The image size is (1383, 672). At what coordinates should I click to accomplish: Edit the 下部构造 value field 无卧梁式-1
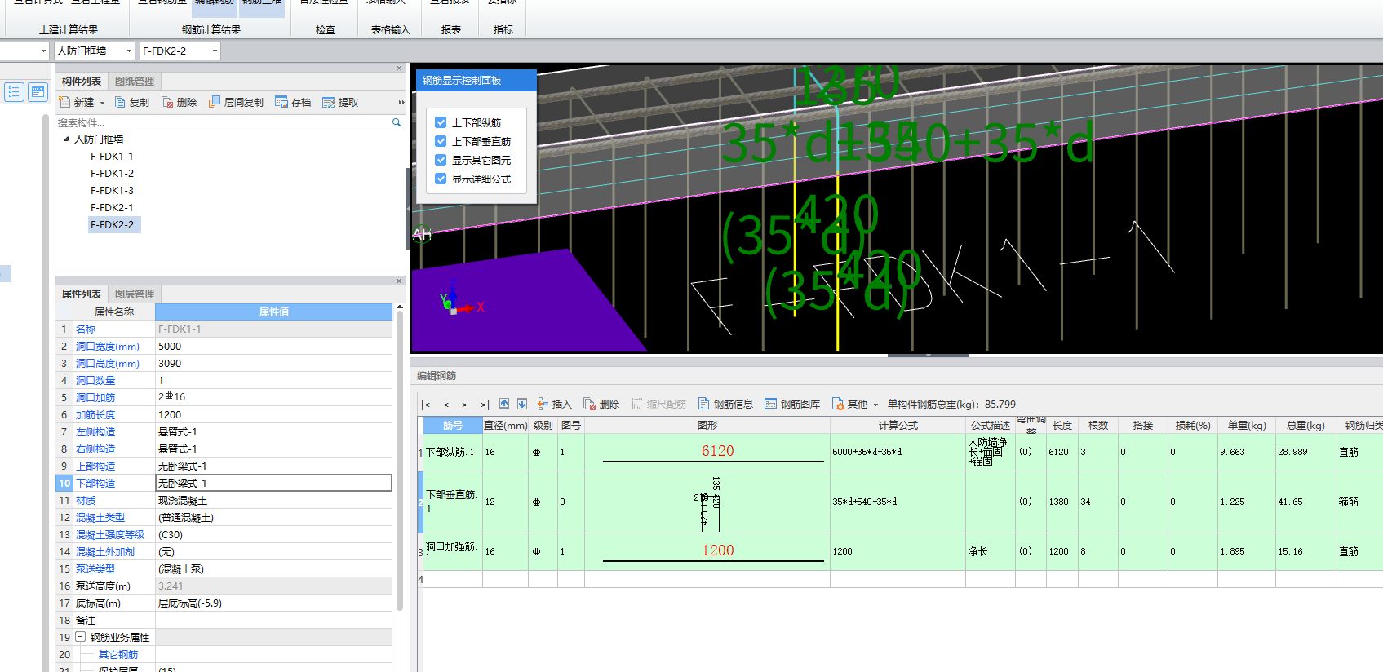coord(273,483)
